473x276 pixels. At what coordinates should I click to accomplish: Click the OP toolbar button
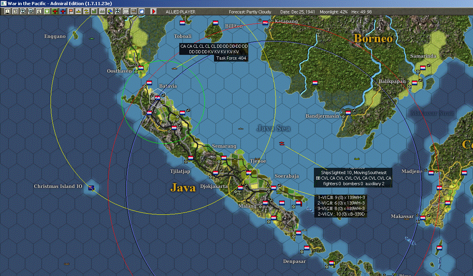(x=126, y=11)
